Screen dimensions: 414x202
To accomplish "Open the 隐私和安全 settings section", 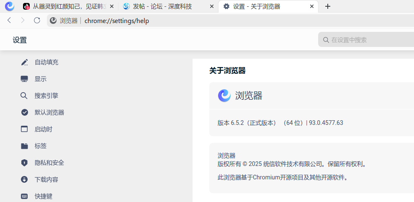I will (49, 163).
